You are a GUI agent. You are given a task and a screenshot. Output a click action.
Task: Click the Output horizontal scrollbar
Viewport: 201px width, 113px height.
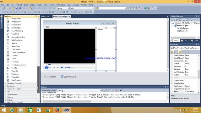point(67,101)
